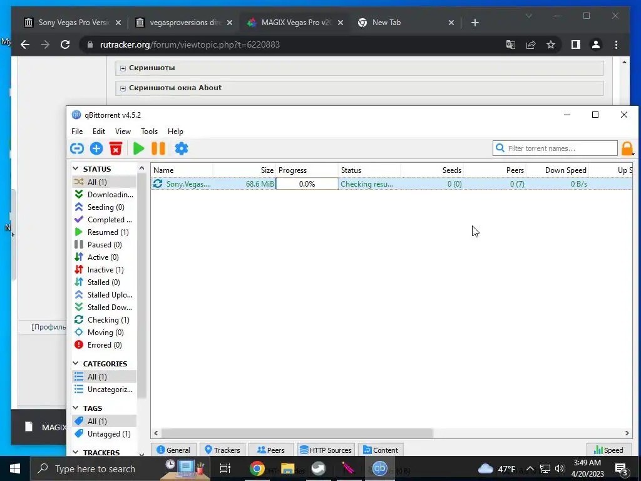Click the orange lock icon in qBittorrent

627,148
